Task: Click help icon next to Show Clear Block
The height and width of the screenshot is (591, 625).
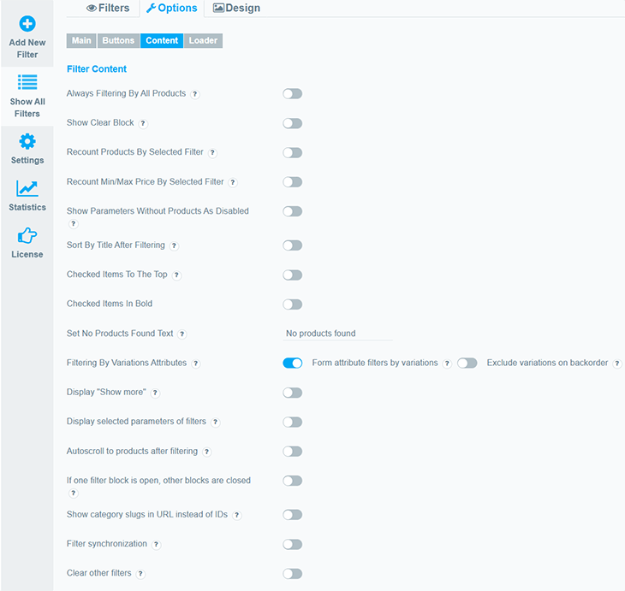Action: (x=143, y=123)
